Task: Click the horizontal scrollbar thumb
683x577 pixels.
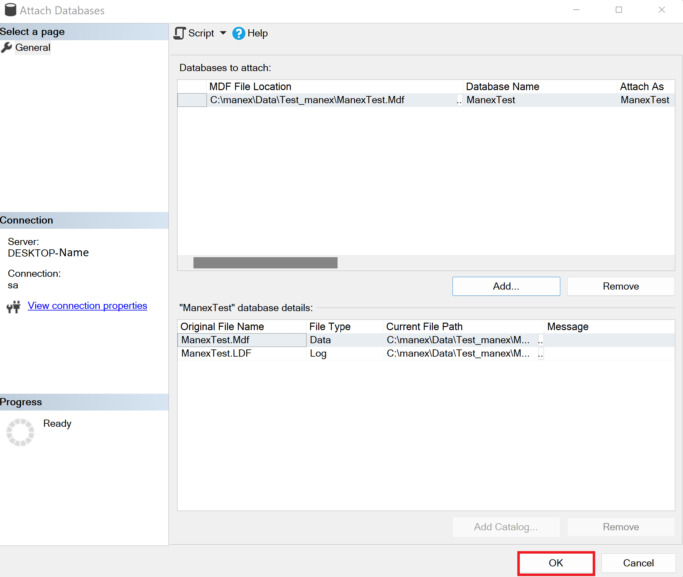Action: coord(265,263)
